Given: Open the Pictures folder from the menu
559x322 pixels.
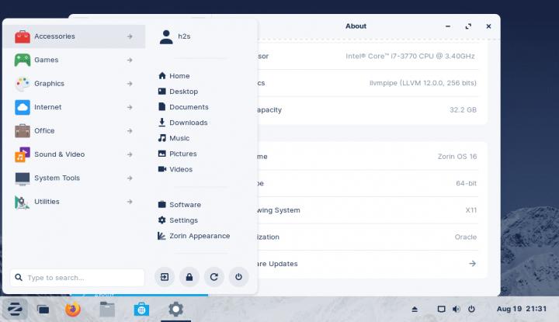Looking at the screenshot, I should (x=182, y=154).
